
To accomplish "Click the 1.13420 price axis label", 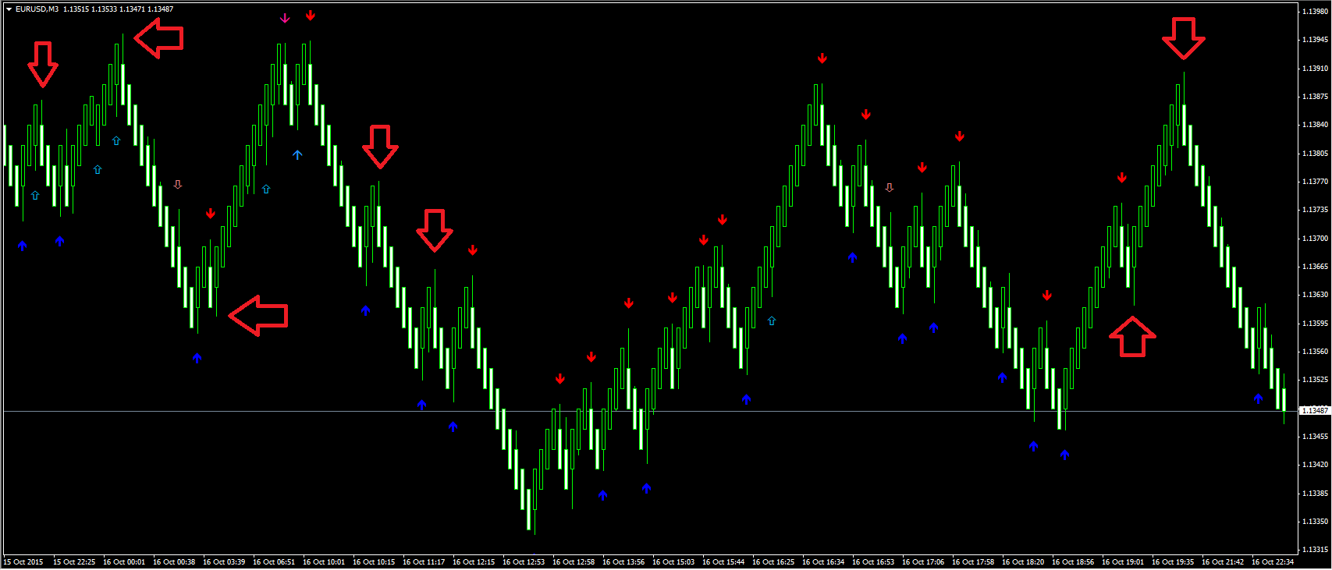I will click(x=1315, y=465).
